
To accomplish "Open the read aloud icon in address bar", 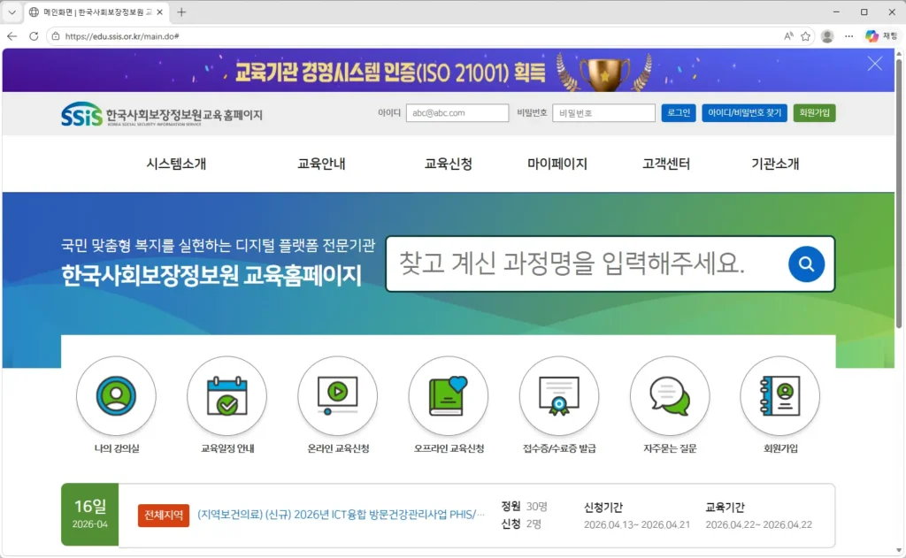I will point(788,36).
